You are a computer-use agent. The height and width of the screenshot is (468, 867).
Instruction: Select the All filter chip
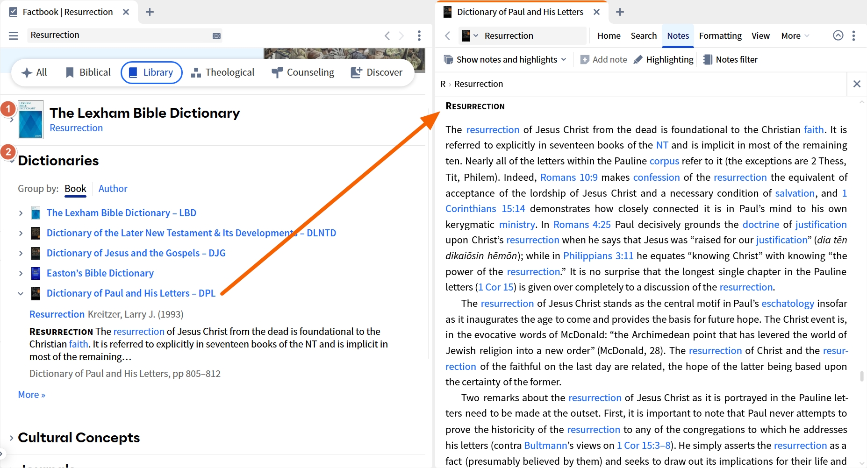[x=35, y=72]
